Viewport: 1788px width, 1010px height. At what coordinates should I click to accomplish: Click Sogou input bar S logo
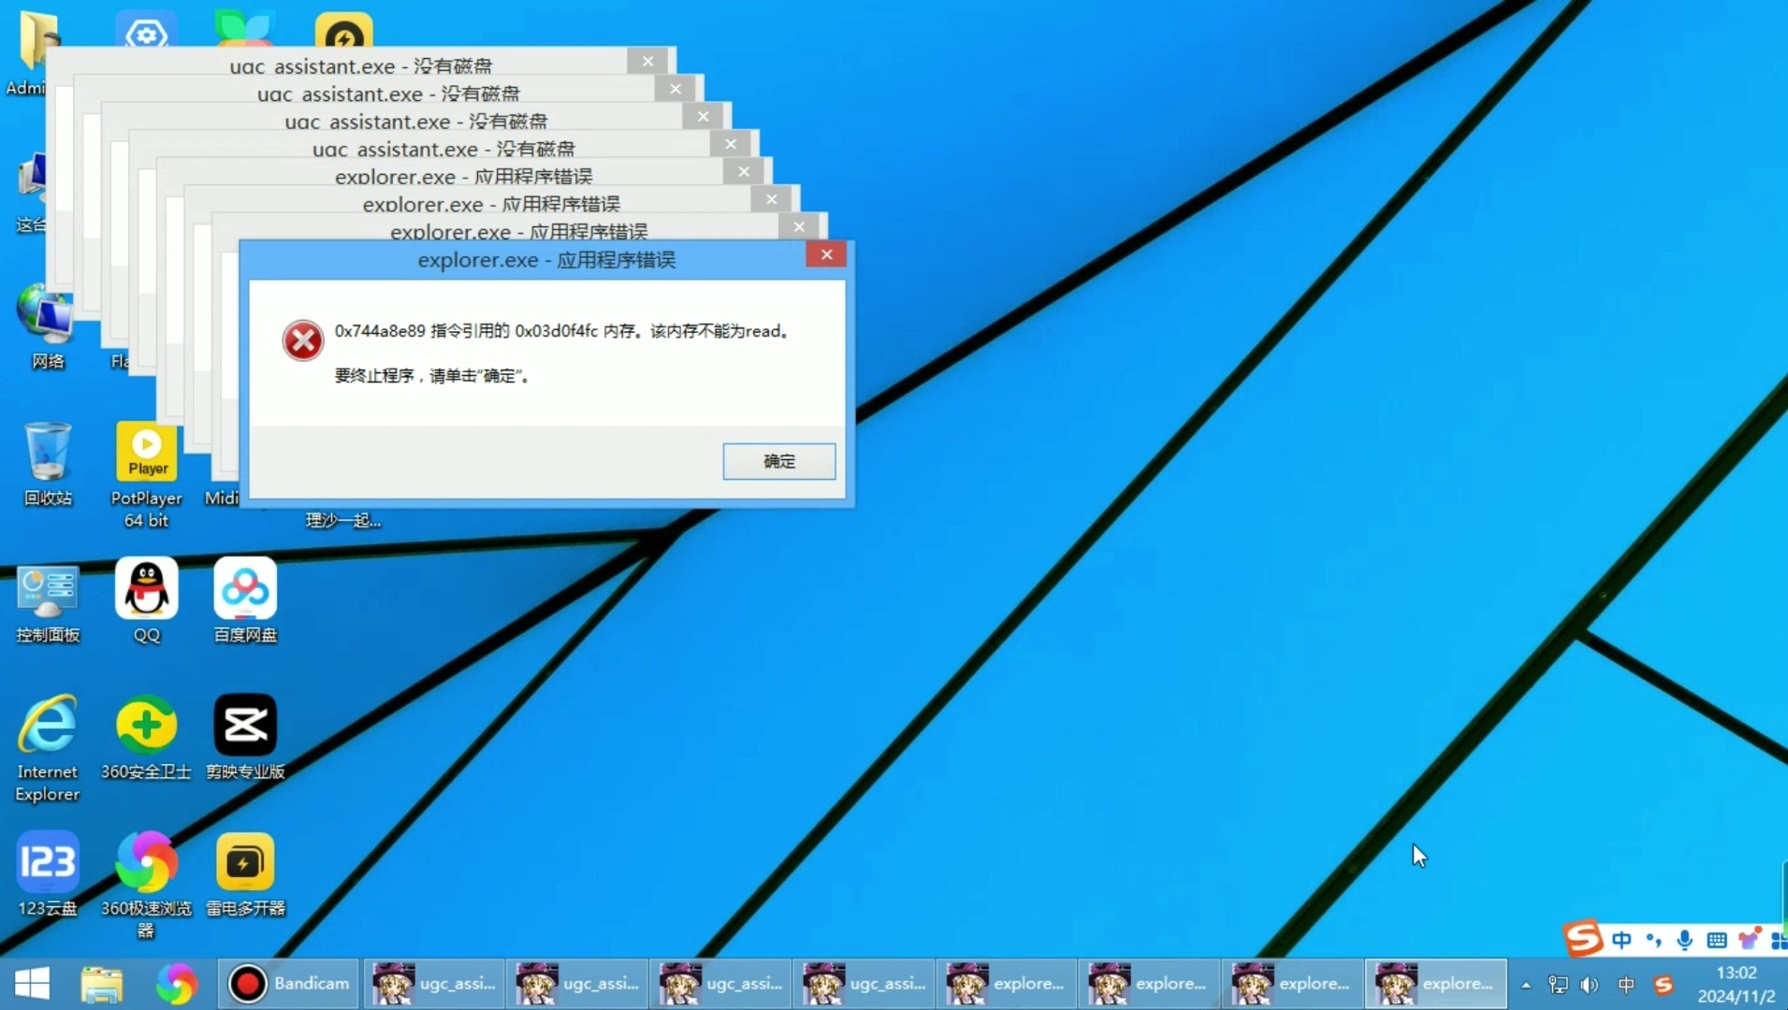point(1583,938)
